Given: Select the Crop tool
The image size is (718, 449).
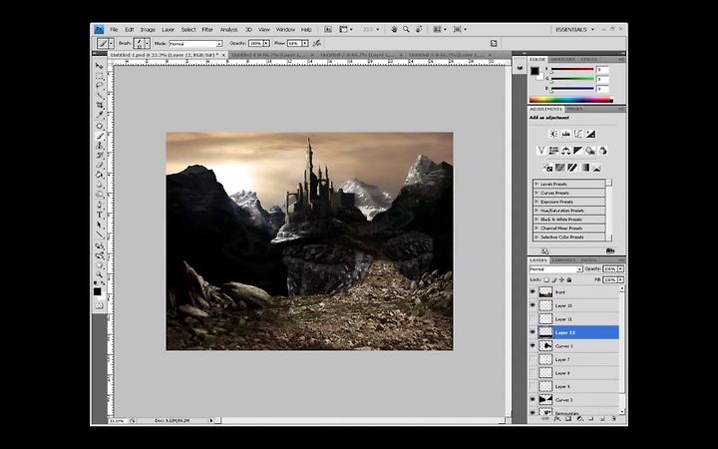Looking at the screenshot, I should (100, 106).
